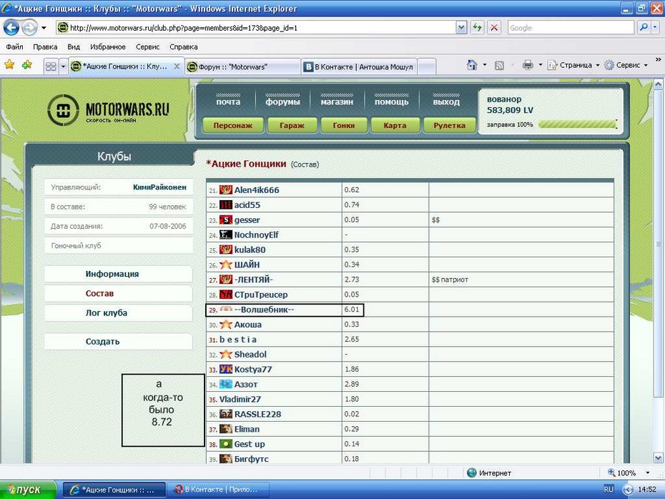This screenshot has width=665, height=499.
Task: Open the помощь link
Action: (x=391, y=102)
